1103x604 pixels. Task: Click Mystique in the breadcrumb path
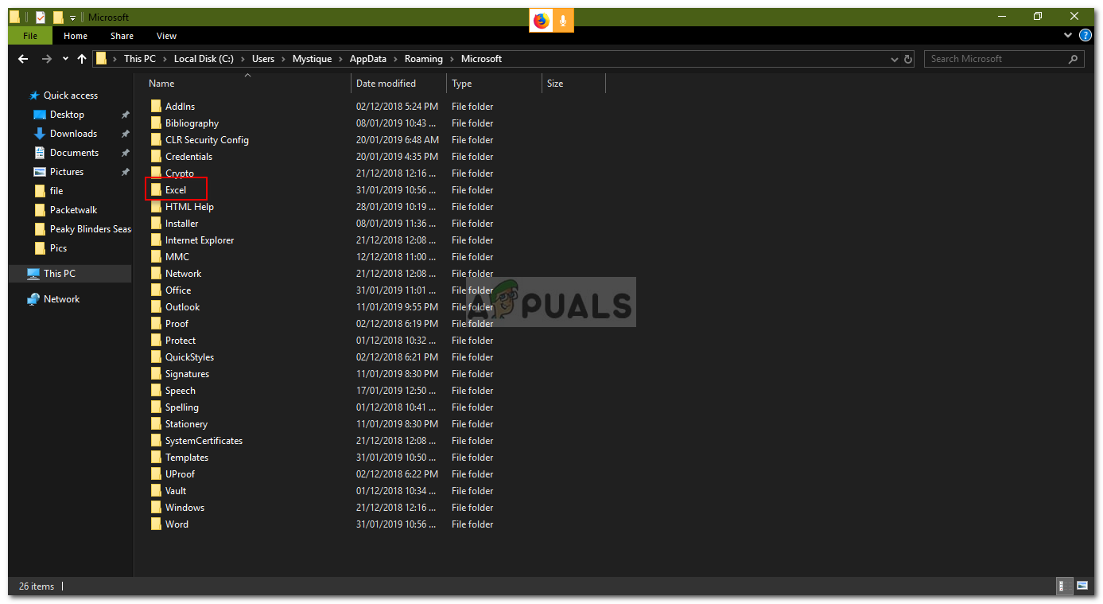click(x=312, y=59)
